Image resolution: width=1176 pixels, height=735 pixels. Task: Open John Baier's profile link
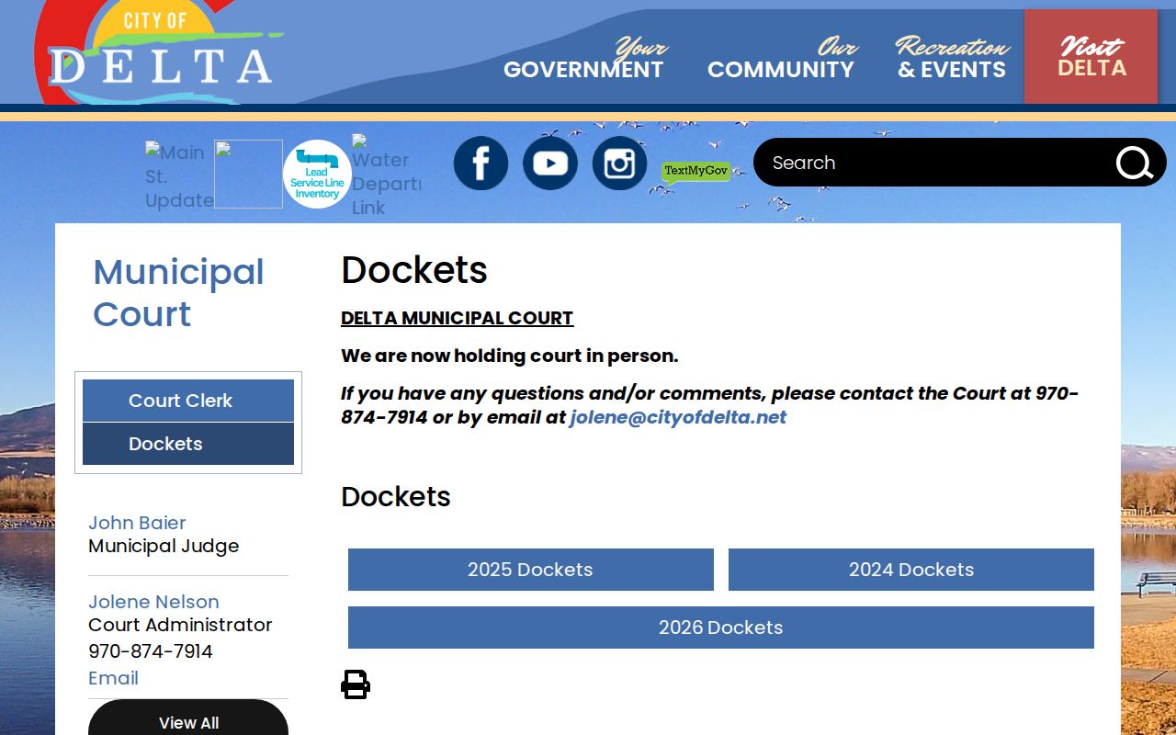137,523
